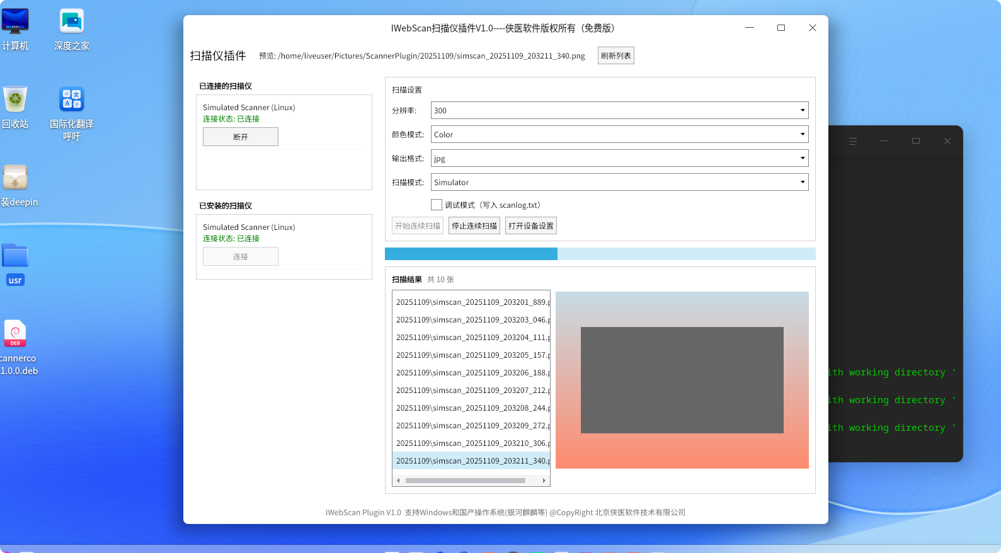The image size is (1001, 553).
Task: Expand the 输出格式 jpg dropdown
Action: (x=619, y=159)
